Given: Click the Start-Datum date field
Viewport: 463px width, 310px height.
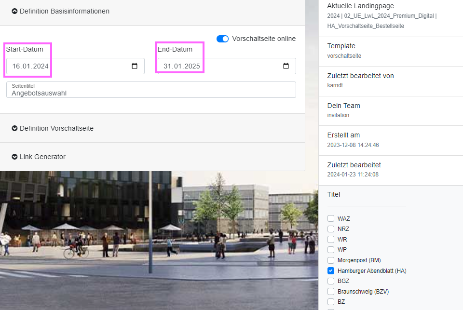Looking at the screenshot, I should [68, 66].
